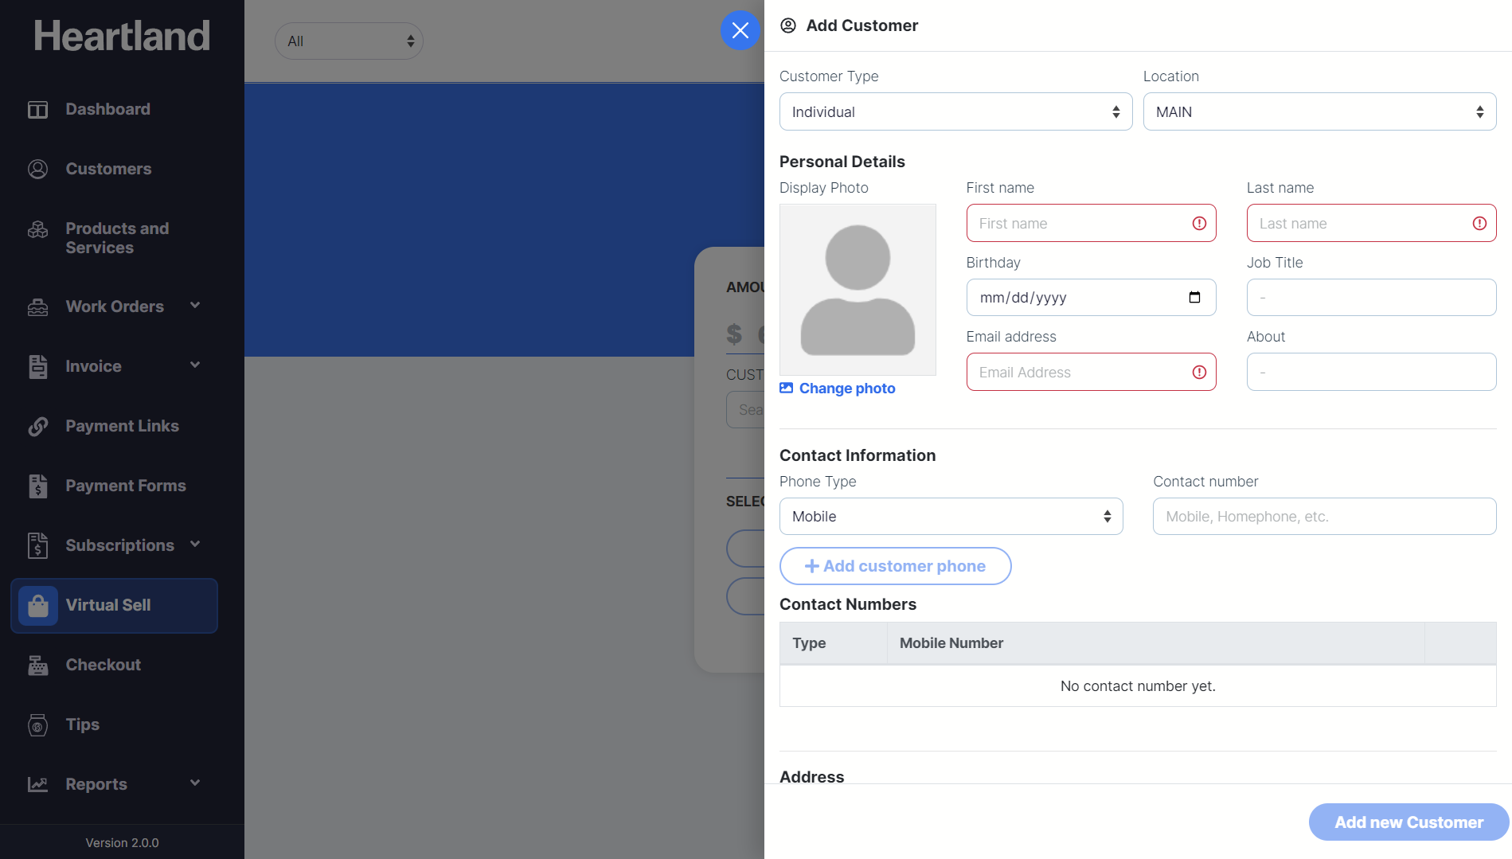The height and width of the screenshot is (859, 1512).
Task: Click the Tips jar icon
Action: tap(37, 725)
